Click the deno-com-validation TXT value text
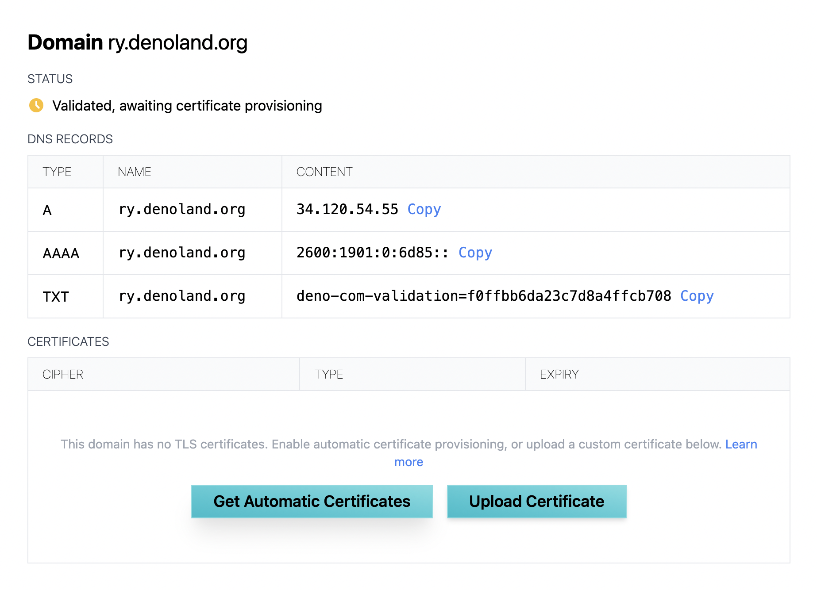Image resolution: width=817 pixels, height=590 pixels. (x=483, y=296)
